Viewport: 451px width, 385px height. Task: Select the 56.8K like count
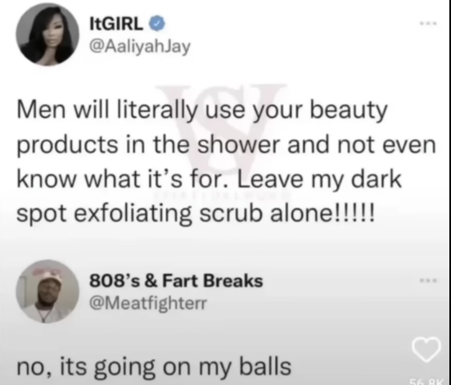(x=425, y=382)
